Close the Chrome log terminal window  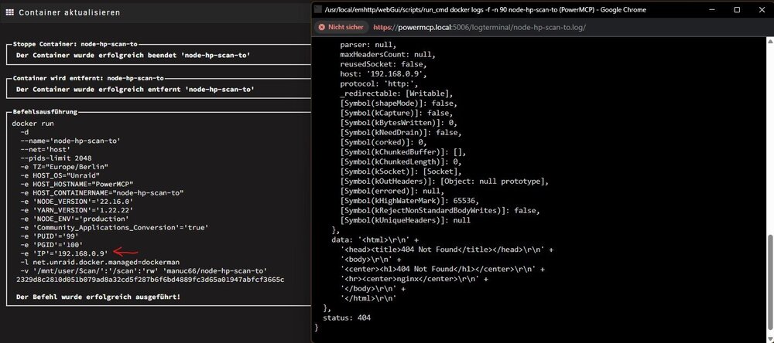point(762,9)
